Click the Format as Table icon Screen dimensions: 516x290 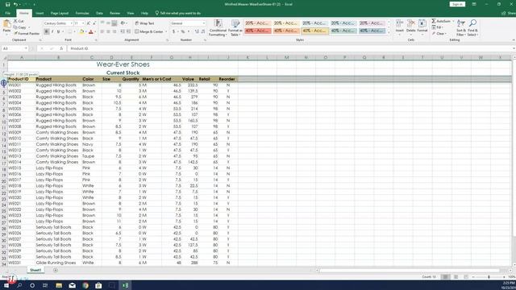click(235, 23)
